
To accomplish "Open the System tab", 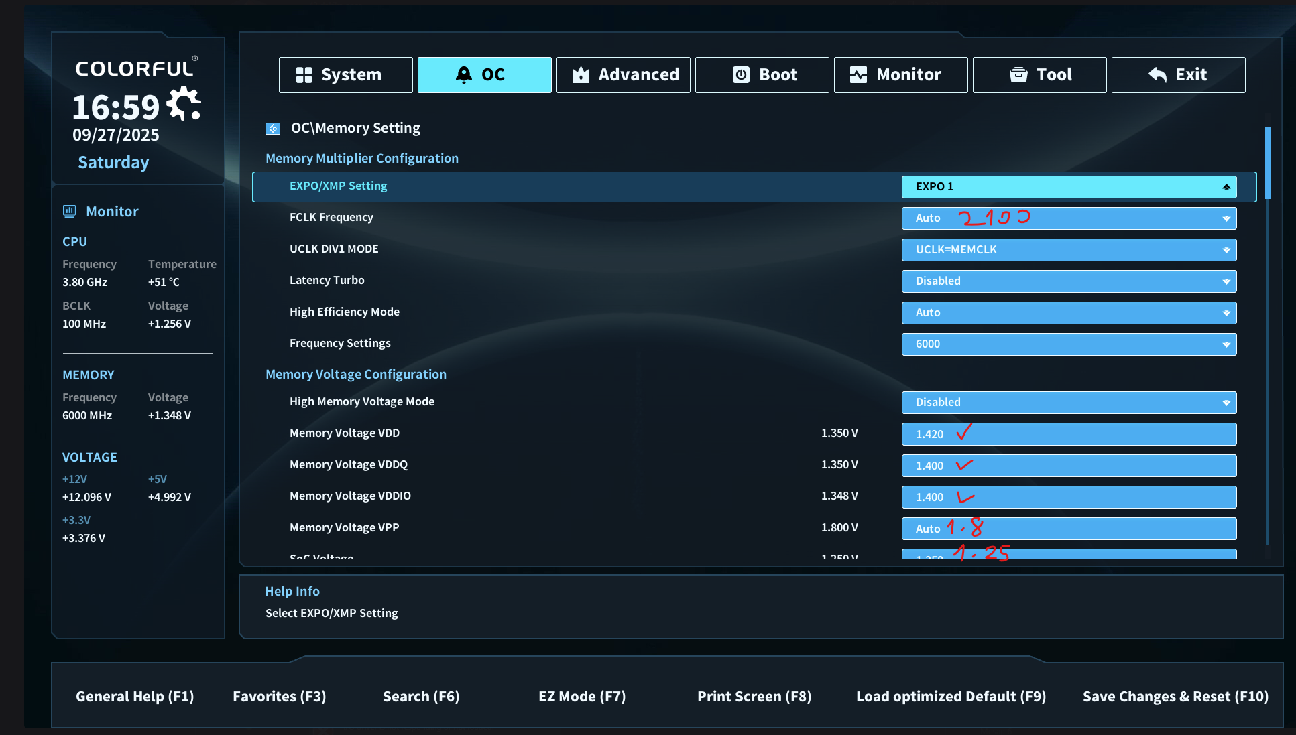I will pyautogui.click(x=346, y=75).
